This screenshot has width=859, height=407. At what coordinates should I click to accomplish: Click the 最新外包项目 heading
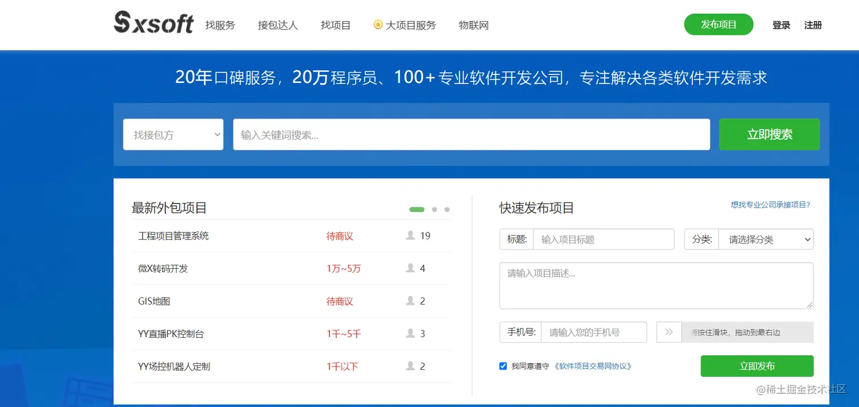[x=169, y=207]
